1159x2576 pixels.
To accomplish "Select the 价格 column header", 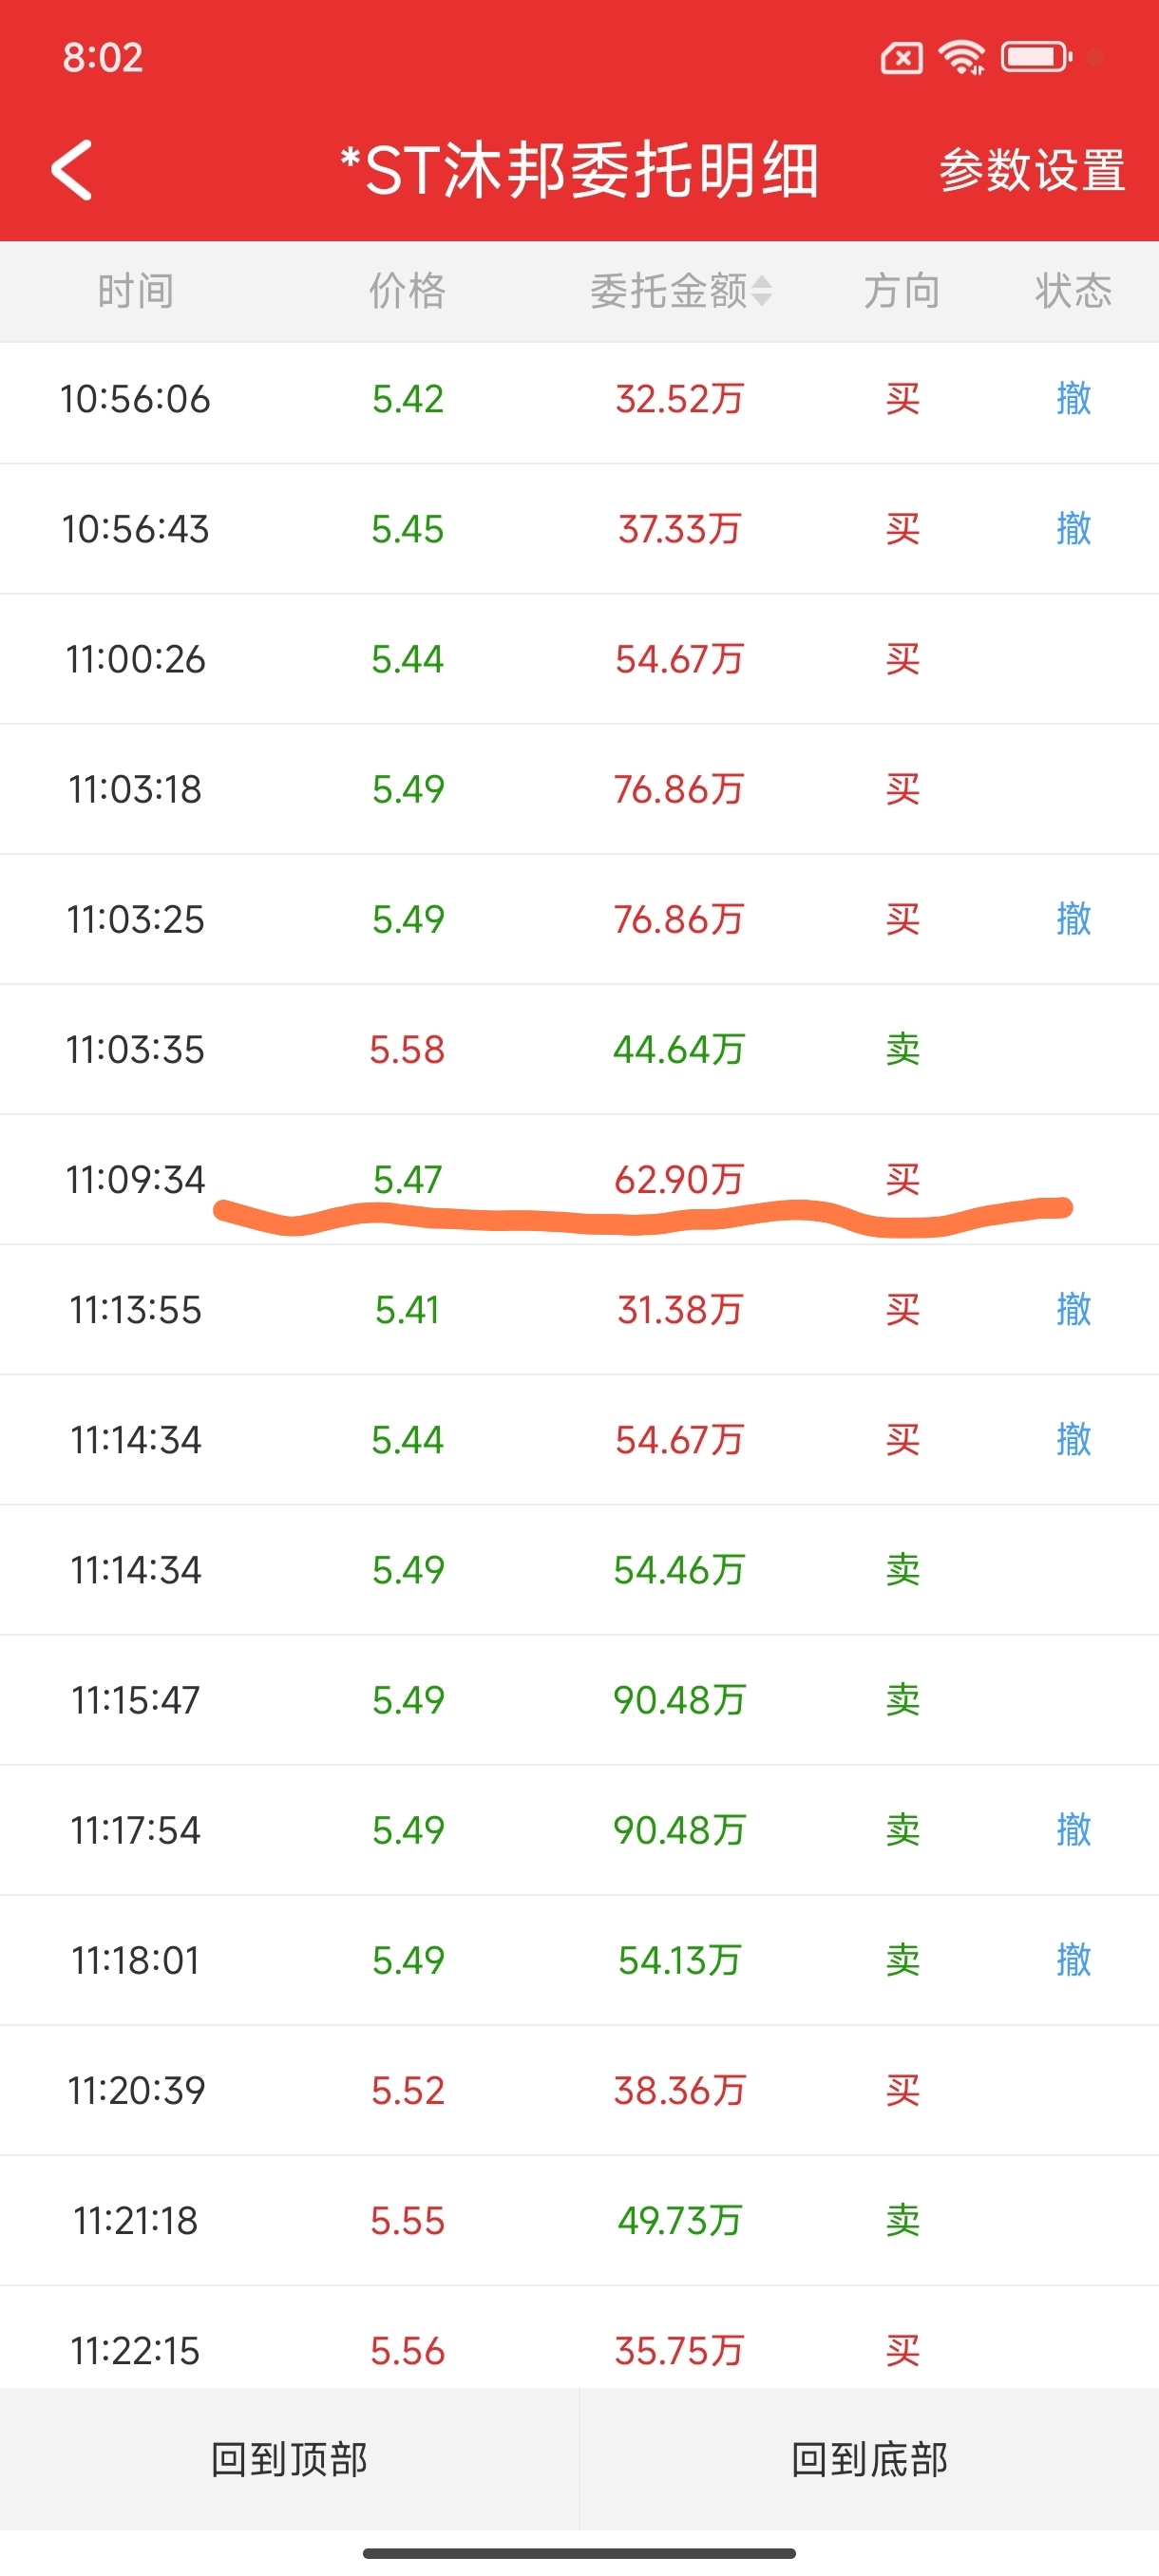I will tap(407, 291).
